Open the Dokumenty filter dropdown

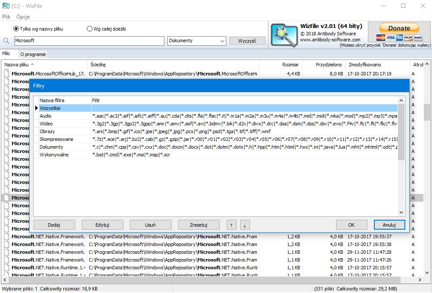[197, 41]
